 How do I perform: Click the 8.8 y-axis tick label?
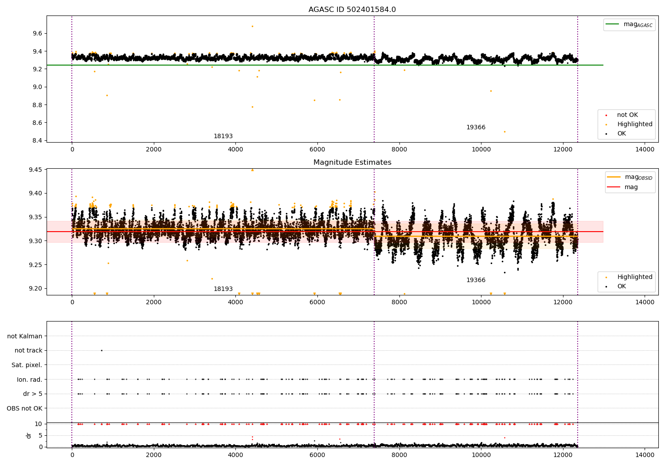[x=37, y=105]
